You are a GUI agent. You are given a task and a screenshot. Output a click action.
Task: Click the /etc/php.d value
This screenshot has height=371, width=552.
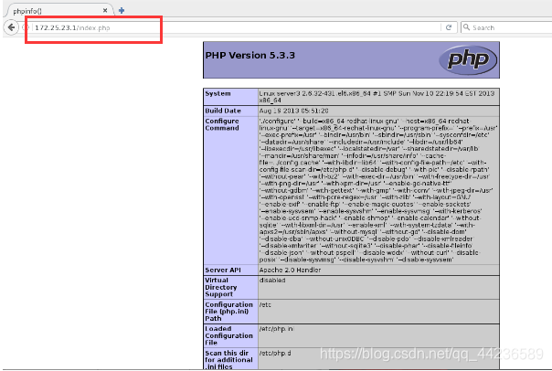[275, 353]
